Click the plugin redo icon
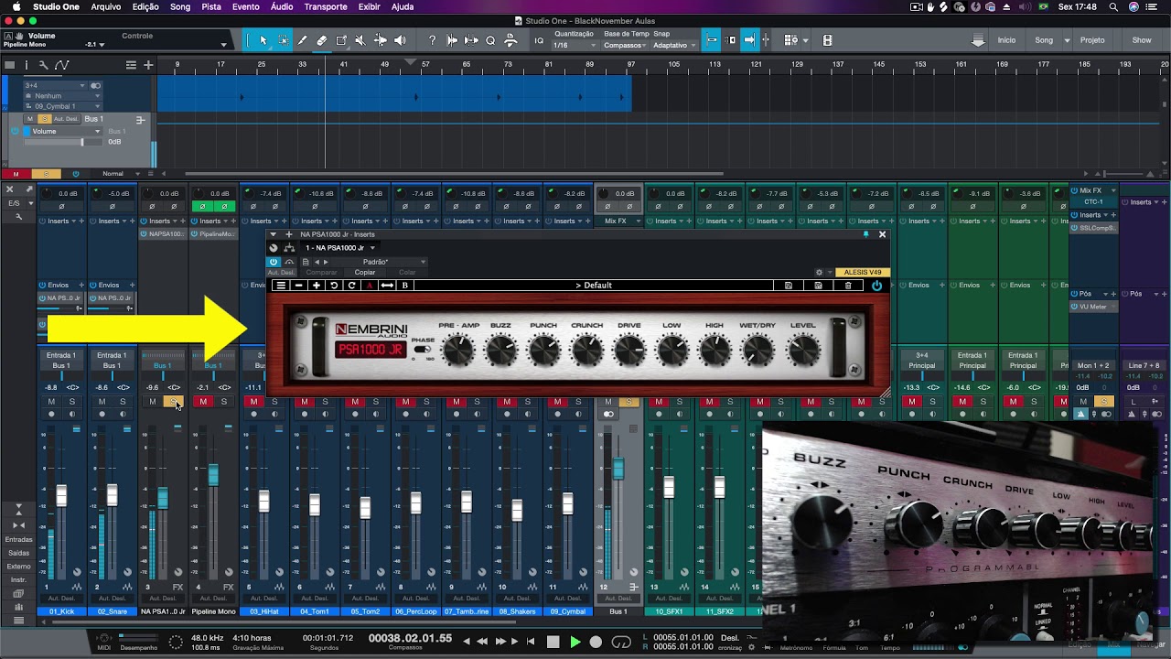The width and height of the screenshot is (1171, 659). 351,286
